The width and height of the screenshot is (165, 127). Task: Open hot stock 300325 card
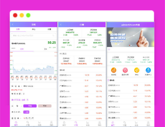[x=82, y=61]
